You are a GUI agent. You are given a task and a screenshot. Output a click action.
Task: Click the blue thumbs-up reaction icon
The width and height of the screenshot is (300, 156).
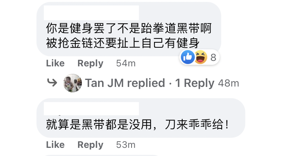(x=188, y=57)
